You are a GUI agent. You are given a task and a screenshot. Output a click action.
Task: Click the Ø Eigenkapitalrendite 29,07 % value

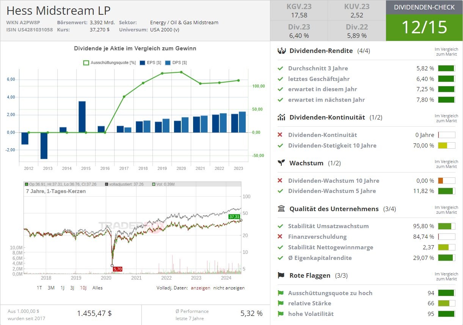tap(424, 258)
